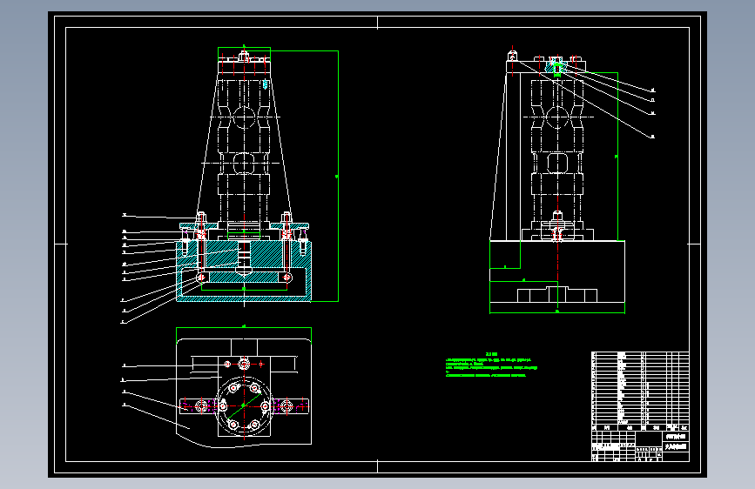755x489 pixels.
Task: Select the green technical notes text block
Action: (491, 365)
